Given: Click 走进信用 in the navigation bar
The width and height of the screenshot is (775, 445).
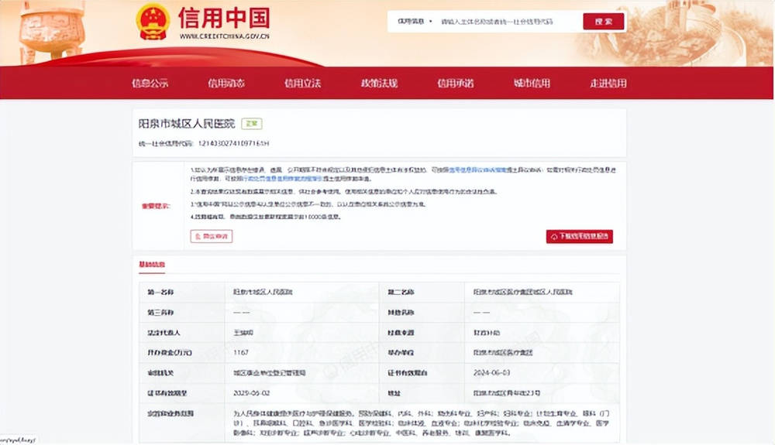Looking at the screenshot, I should [x=608, y=84].
